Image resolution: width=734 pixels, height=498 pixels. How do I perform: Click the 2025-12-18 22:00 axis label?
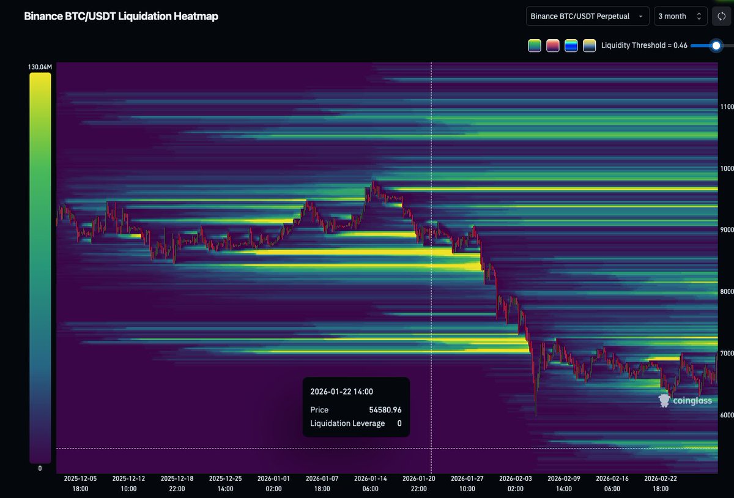click(x=177, y=484)
